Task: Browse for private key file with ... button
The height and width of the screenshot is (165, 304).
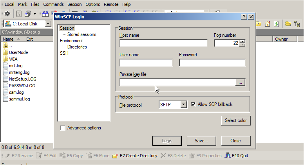Action: click(241, 82)
